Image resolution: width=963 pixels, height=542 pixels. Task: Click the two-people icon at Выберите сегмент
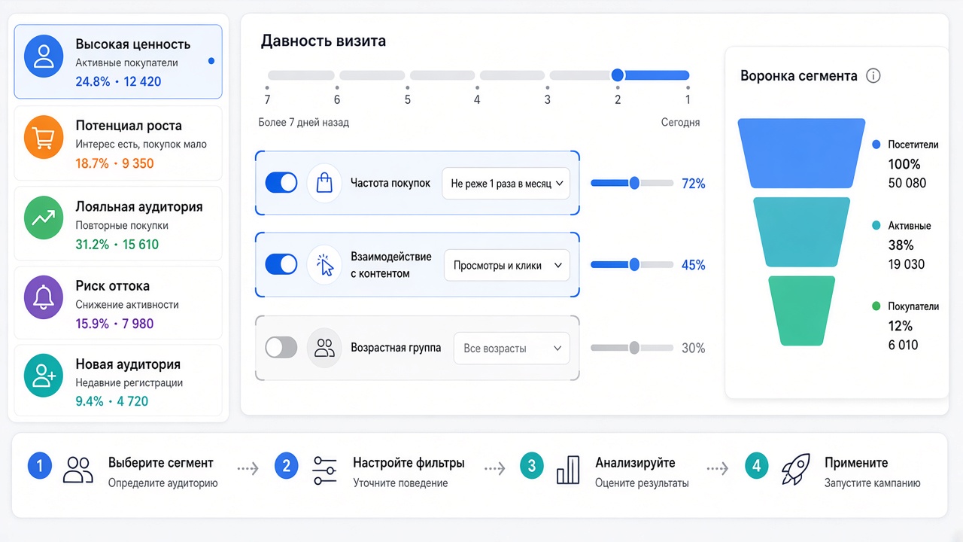[x=77, y=470]
